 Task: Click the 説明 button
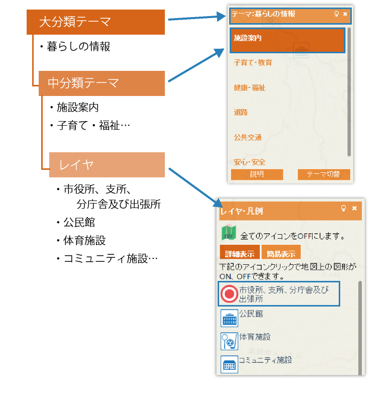[257, 174]
